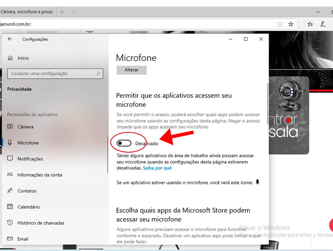Click the Alterar button
The height and width of the screenshot is (251, 333).
[131, 70]
